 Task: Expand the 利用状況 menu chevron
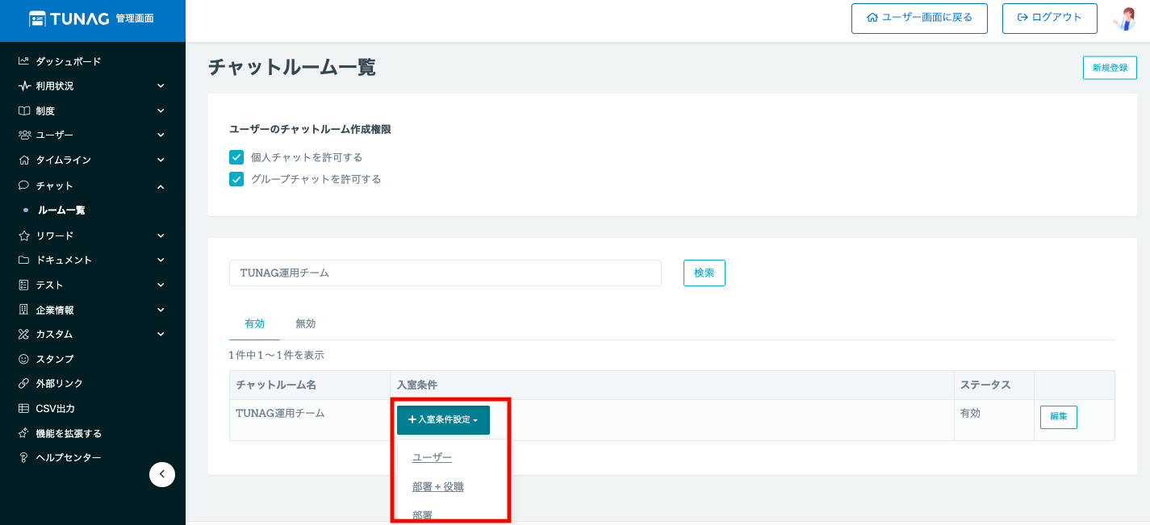coord(161,85)
